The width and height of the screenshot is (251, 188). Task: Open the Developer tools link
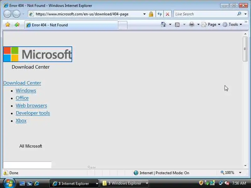33,113
